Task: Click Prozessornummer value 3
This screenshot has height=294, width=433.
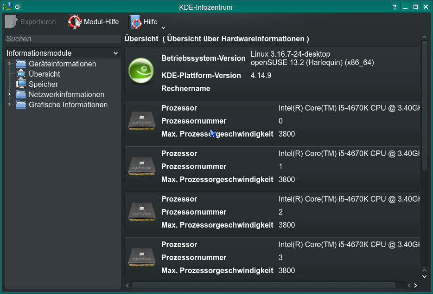Action: tap(280, 257)
